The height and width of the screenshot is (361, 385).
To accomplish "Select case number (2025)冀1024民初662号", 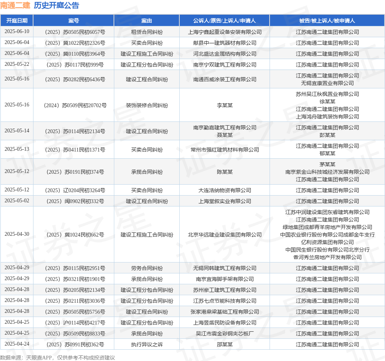I will (75, 235).
